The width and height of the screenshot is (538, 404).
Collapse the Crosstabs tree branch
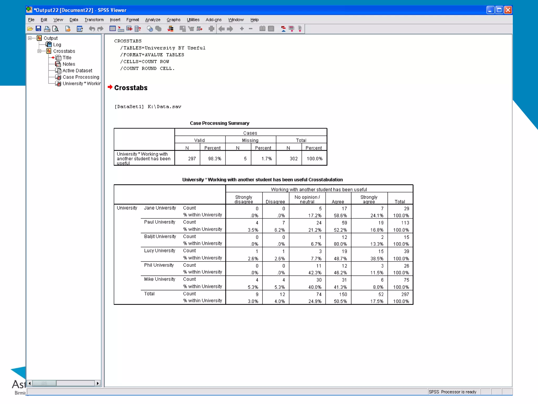pos(39,51)
